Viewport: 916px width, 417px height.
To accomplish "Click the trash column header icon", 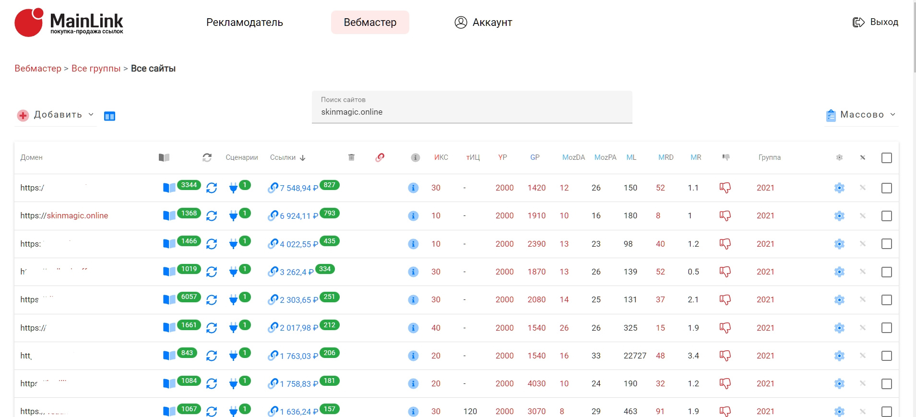I will coord(351,157).
